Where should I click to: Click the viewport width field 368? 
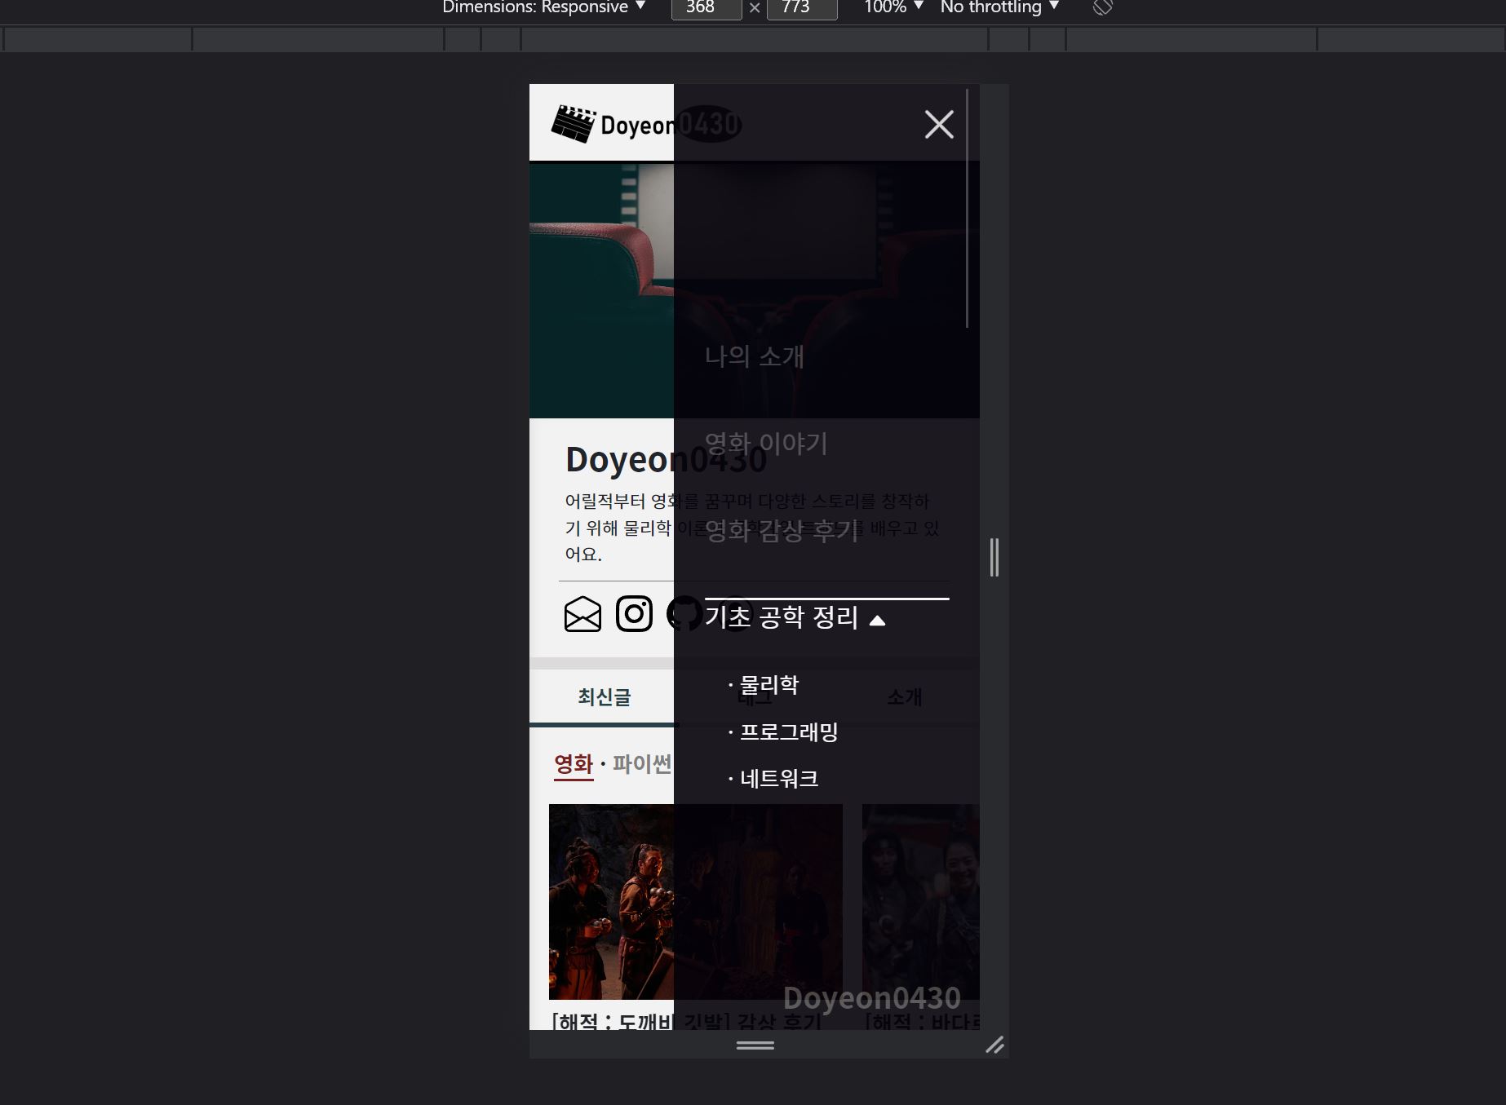(x=706, y=8)
